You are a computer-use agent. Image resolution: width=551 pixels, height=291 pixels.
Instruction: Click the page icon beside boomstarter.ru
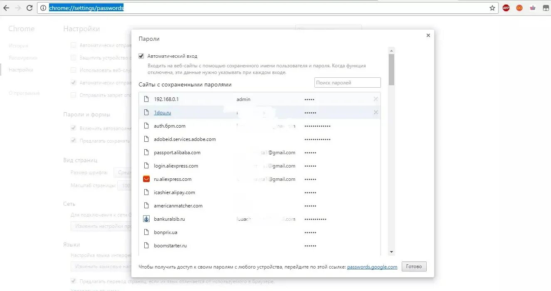146,245
